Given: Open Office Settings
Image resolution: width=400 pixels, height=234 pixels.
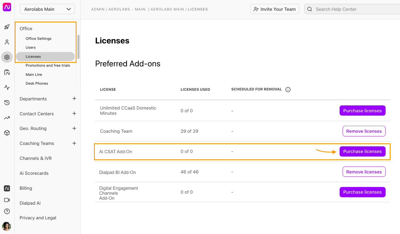Looking at the screenshot, I should click(39, 38).
